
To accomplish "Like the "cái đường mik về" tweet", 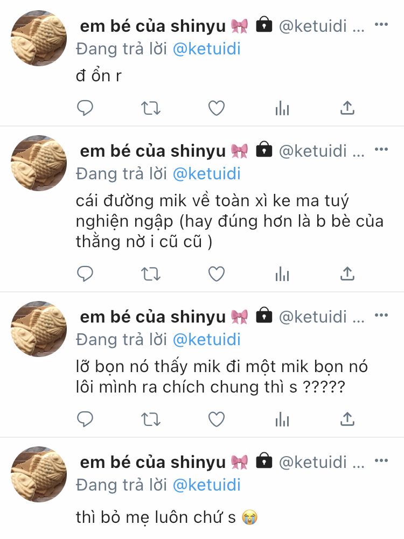I will (217, 274).
